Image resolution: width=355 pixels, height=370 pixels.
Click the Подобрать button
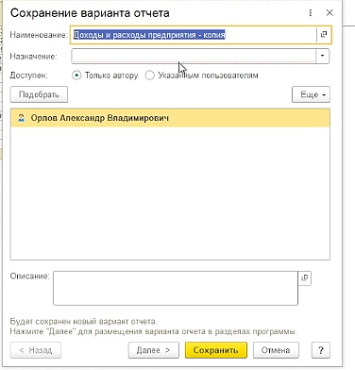tap(39, 94)
